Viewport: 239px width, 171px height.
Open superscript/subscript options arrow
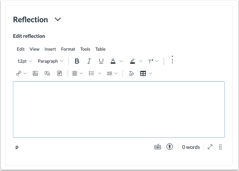pos(157,61)
